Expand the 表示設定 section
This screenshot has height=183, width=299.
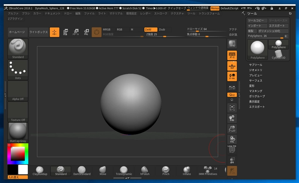[x=255, y=102]
